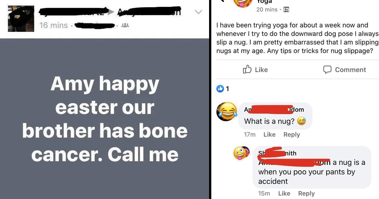Click the thumbs-up Like button on yoga post
Viewport: 379px width, 199px height.
[x=256, y=69]
